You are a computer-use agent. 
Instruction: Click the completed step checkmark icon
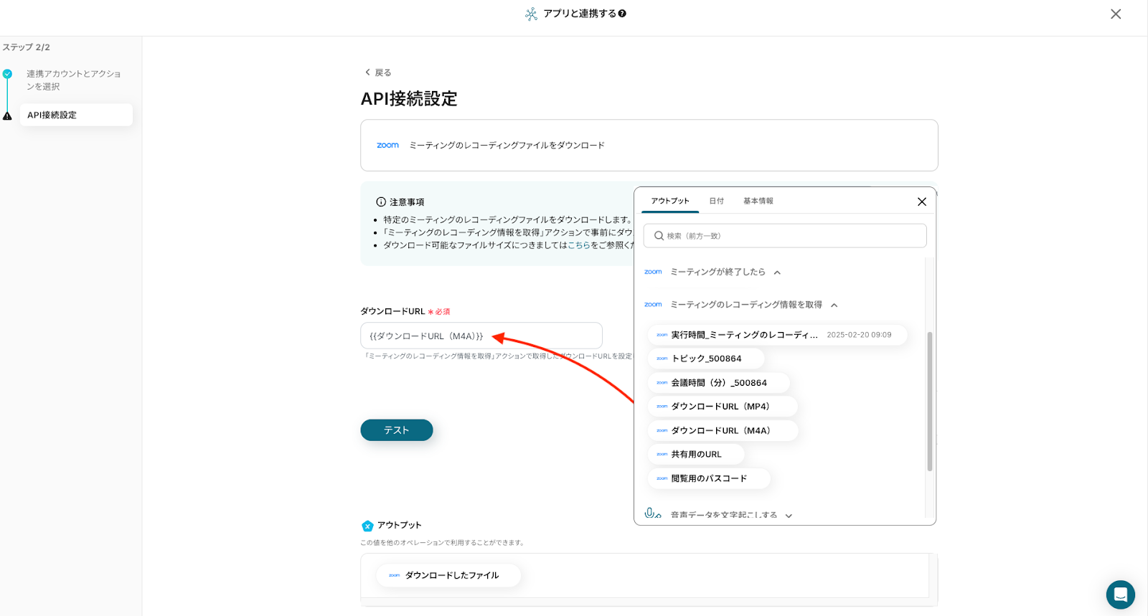[x=7, y=74]
